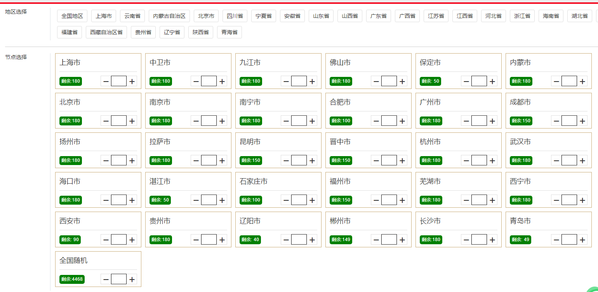Click 剩余: 90 badge on 西安市
The width and height of the screenshot is (598, 292).
pyautogui.click(x=70, y=240)
